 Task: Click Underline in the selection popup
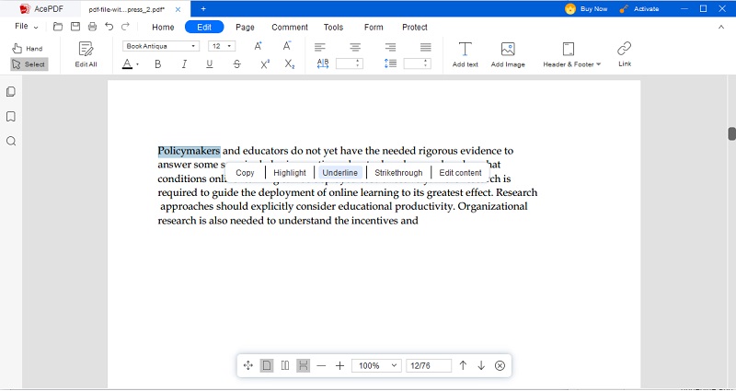pyautogui.click(x=340, y=173)
